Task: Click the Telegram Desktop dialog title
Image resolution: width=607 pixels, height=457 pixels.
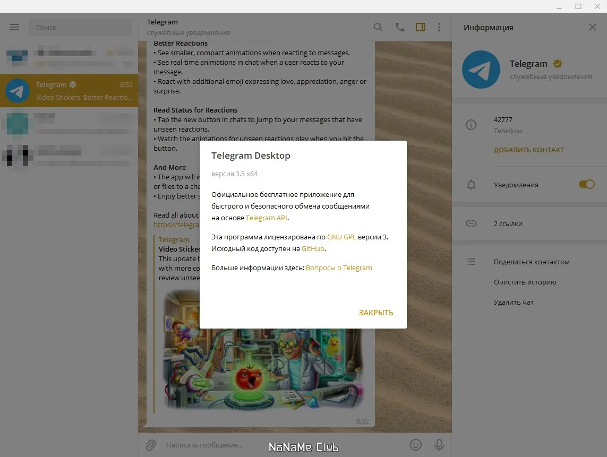Action: pos(251,156)
